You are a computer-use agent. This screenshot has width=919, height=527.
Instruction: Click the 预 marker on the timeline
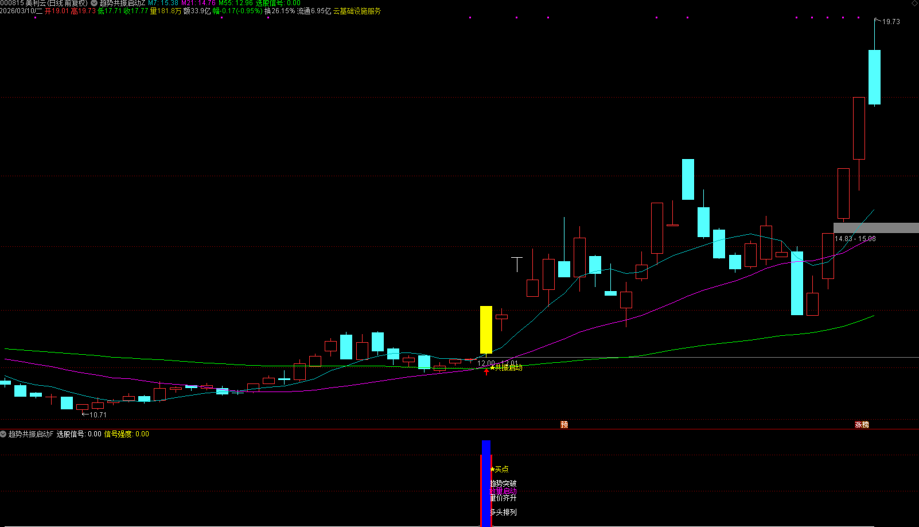click(564, 425)
